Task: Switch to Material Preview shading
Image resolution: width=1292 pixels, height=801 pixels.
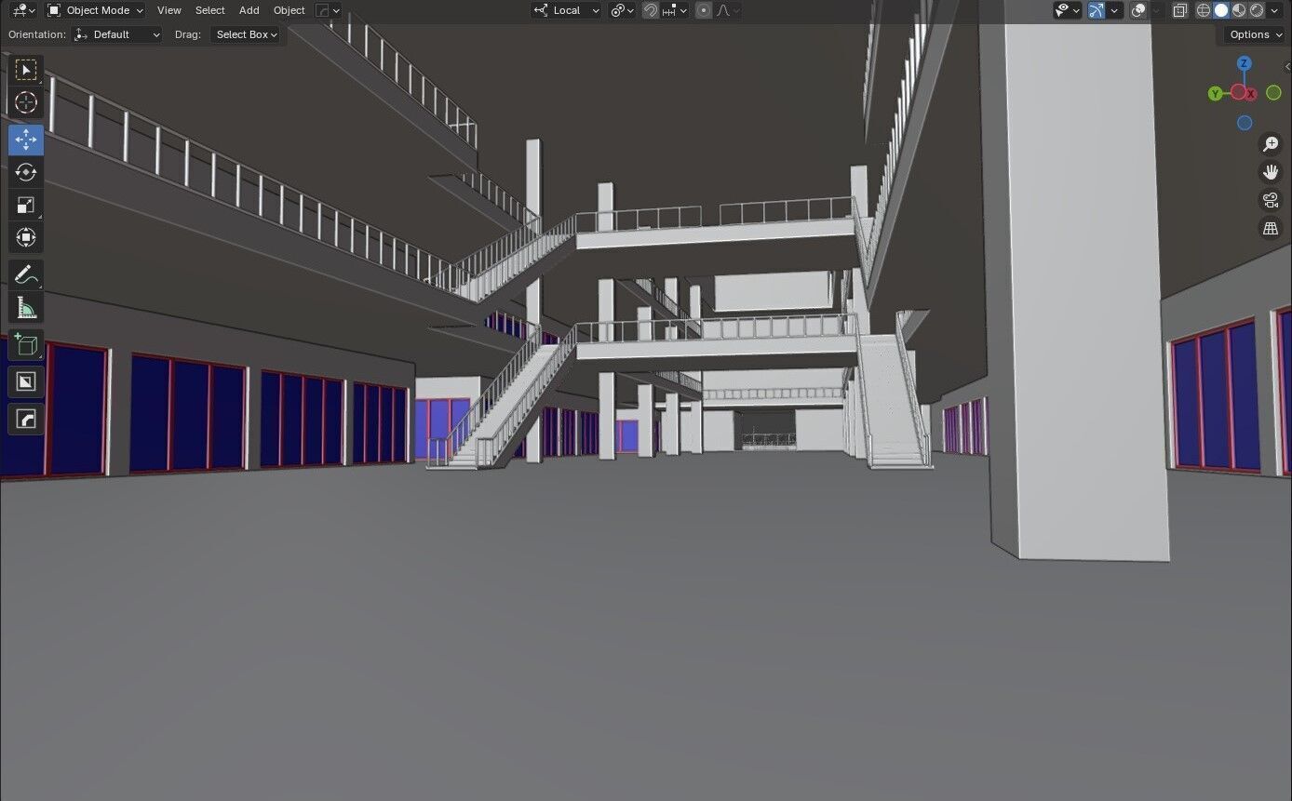Action: (1239, 10)
